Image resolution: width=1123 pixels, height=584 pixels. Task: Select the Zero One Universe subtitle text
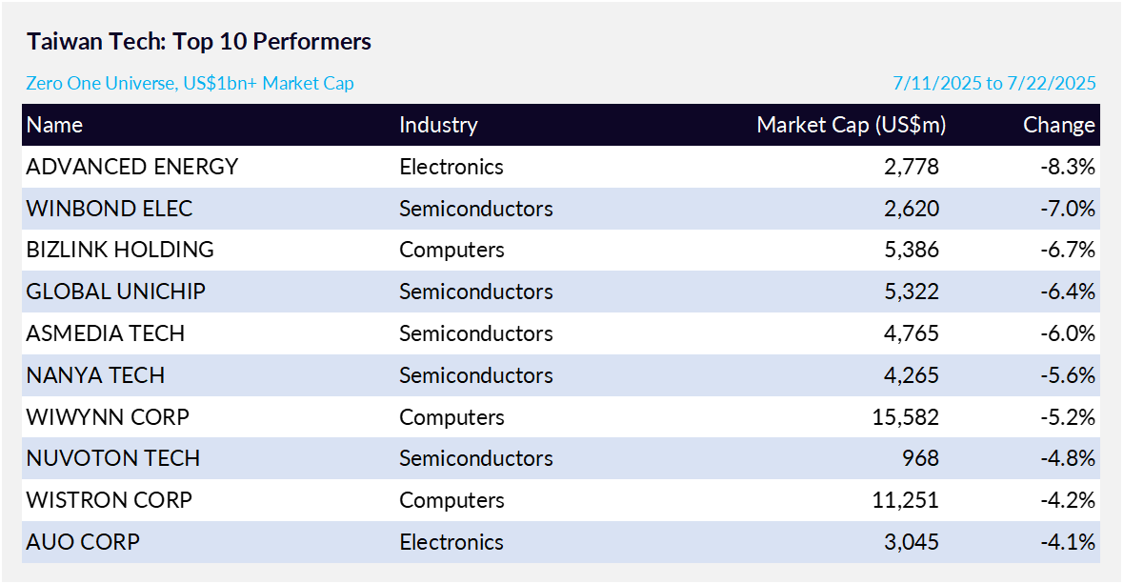[x=190, y=83]
